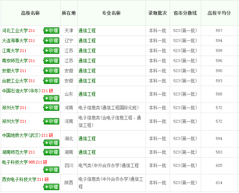Select average score 599 cell
This screenshot has width=239, height=193.
219,51
